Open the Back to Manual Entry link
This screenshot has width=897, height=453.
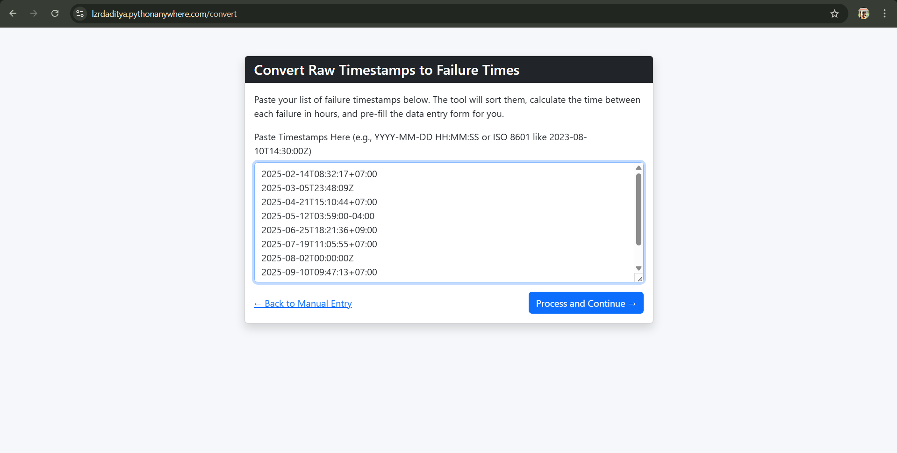[303, 303]
